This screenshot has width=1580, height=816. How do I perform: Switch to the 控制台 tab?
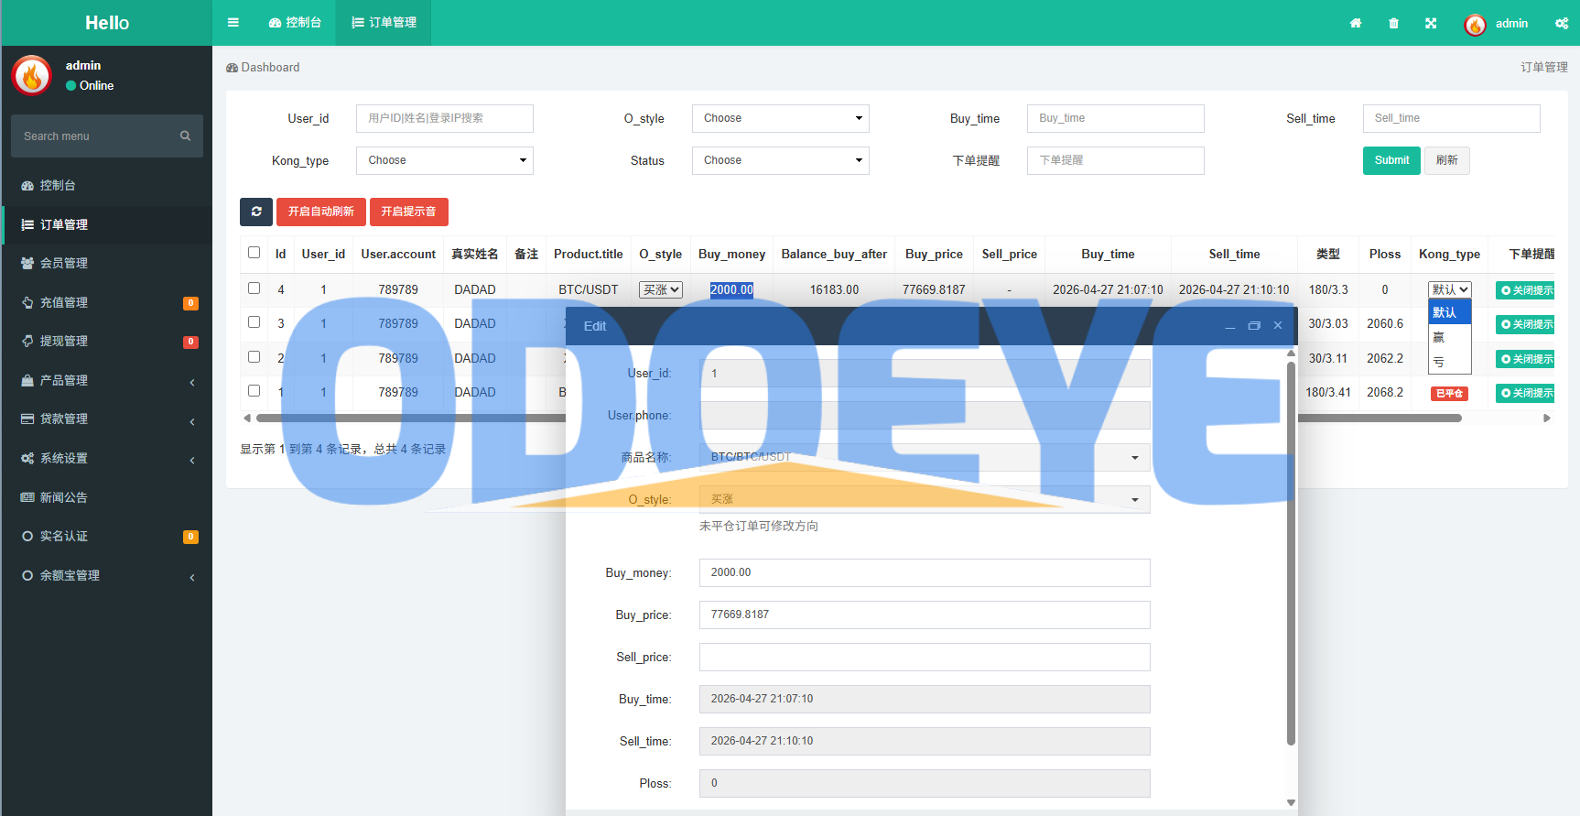295,23
